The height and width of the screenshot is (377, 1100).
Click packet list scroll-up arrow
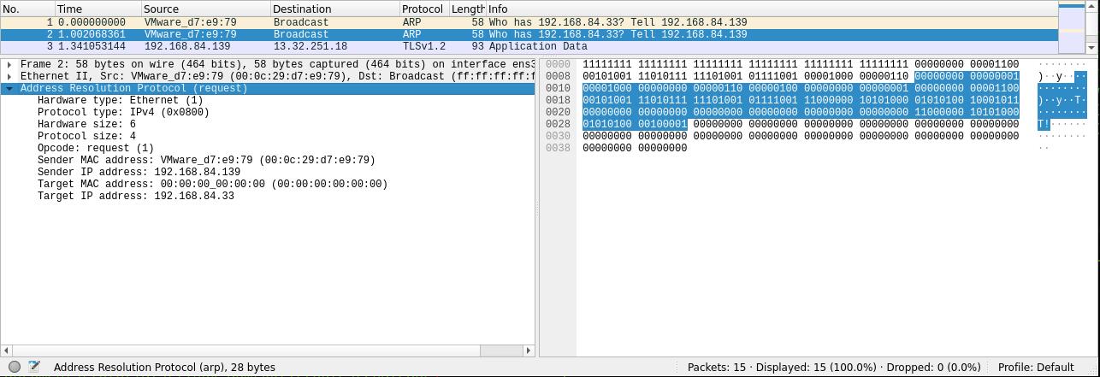[x=1091, y=6]
